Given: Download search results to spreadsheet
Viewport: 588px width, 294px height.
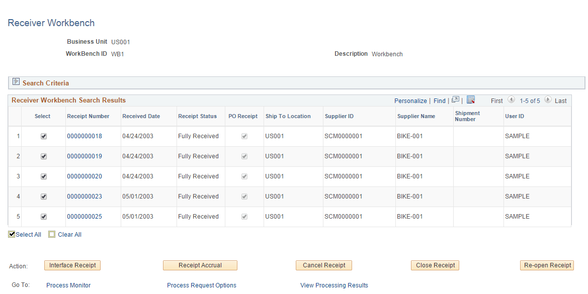Looking at the screenshot, I should (x=471, y=100).
